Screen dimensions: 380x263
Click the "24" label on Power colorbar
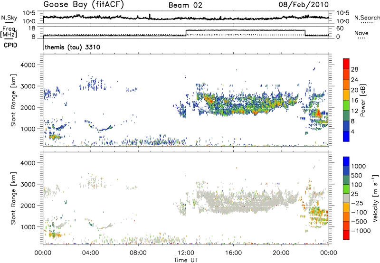click(354, 80)
